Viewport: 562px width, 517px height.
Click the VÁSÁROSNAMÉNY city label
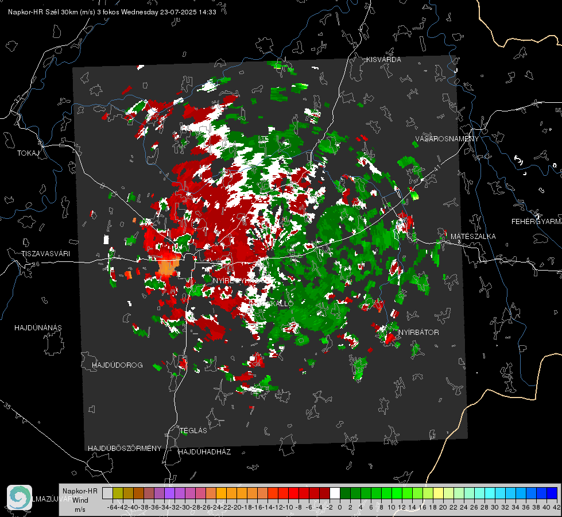coord(447,139)
